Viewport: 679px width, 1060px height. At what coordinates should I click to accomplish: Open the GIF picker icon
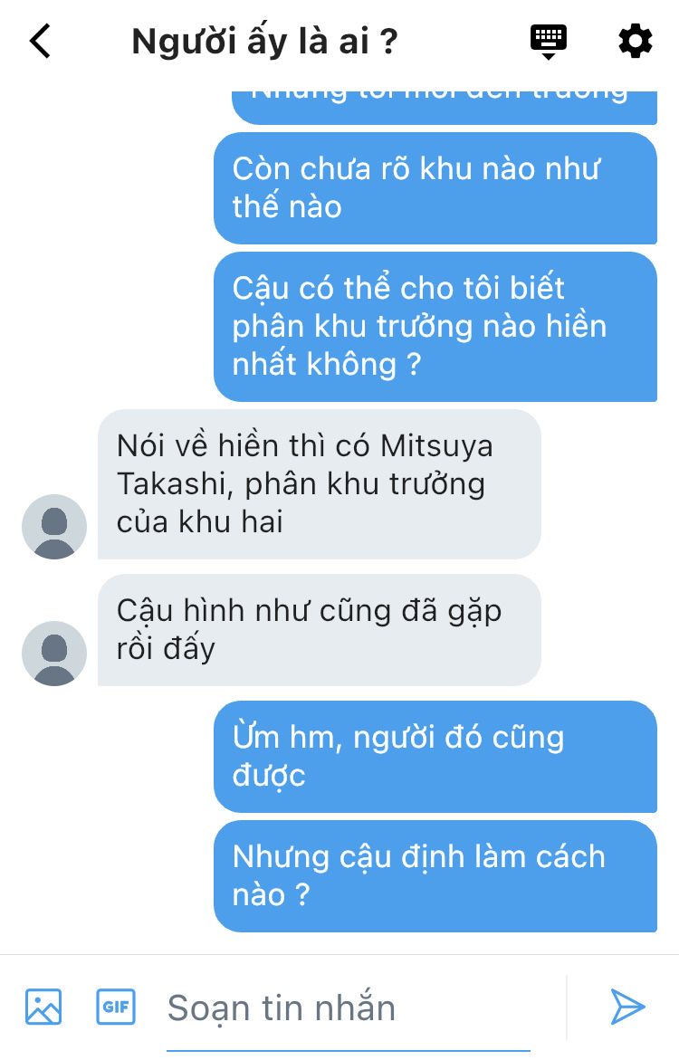(116, 1007)
